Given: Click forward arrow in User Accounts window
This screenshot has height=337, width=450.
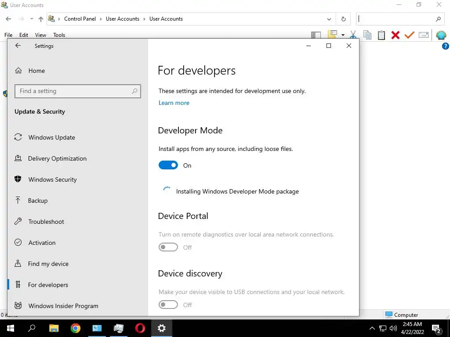Looking at the screenshot, I should [21, 19].
